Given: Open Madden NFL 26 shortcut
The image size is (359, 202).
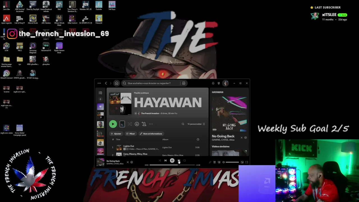Looking at the screenshot, I should pyautogui.click(x=86, y=6).
